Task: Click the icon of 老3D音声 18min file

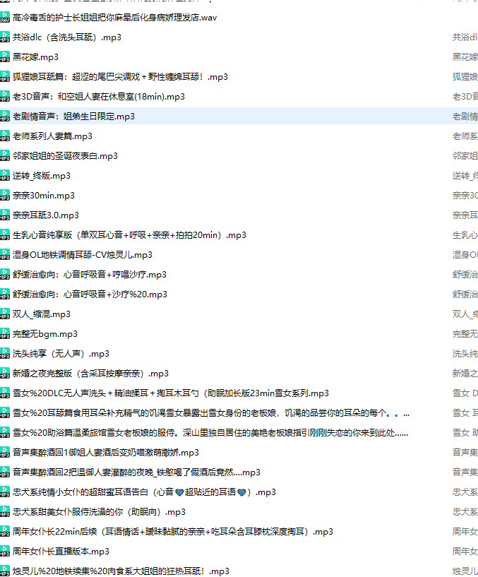Action: 5,97
